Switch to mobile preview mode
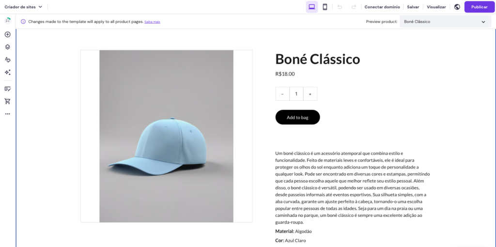 pos(325,7)
